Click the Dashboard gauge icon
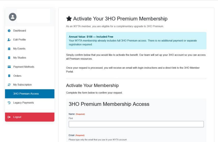The width and height of the screenshot is (218, 142). (x=9, y=31)
